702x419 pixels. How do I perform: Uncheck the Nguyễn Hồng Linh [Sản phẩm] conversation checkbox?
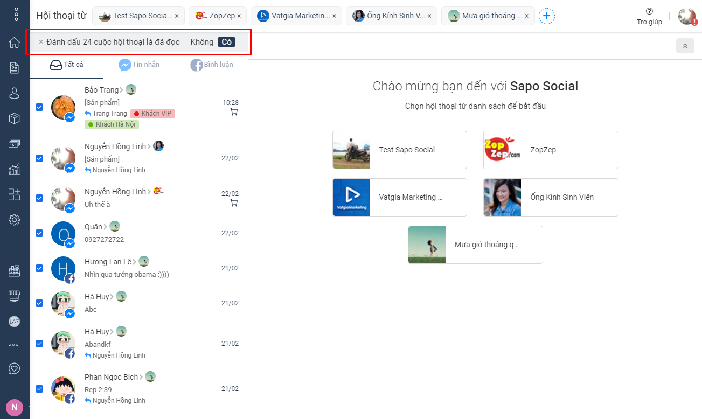(39, 158)
